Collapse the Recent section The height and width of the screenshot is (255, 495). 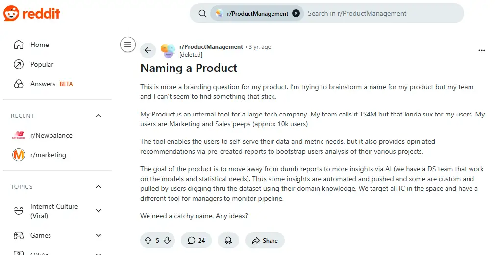tap(99, 116)
